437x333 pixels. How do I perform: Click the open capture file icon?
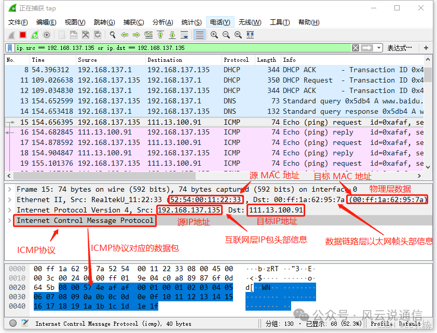tap(62, 35)
